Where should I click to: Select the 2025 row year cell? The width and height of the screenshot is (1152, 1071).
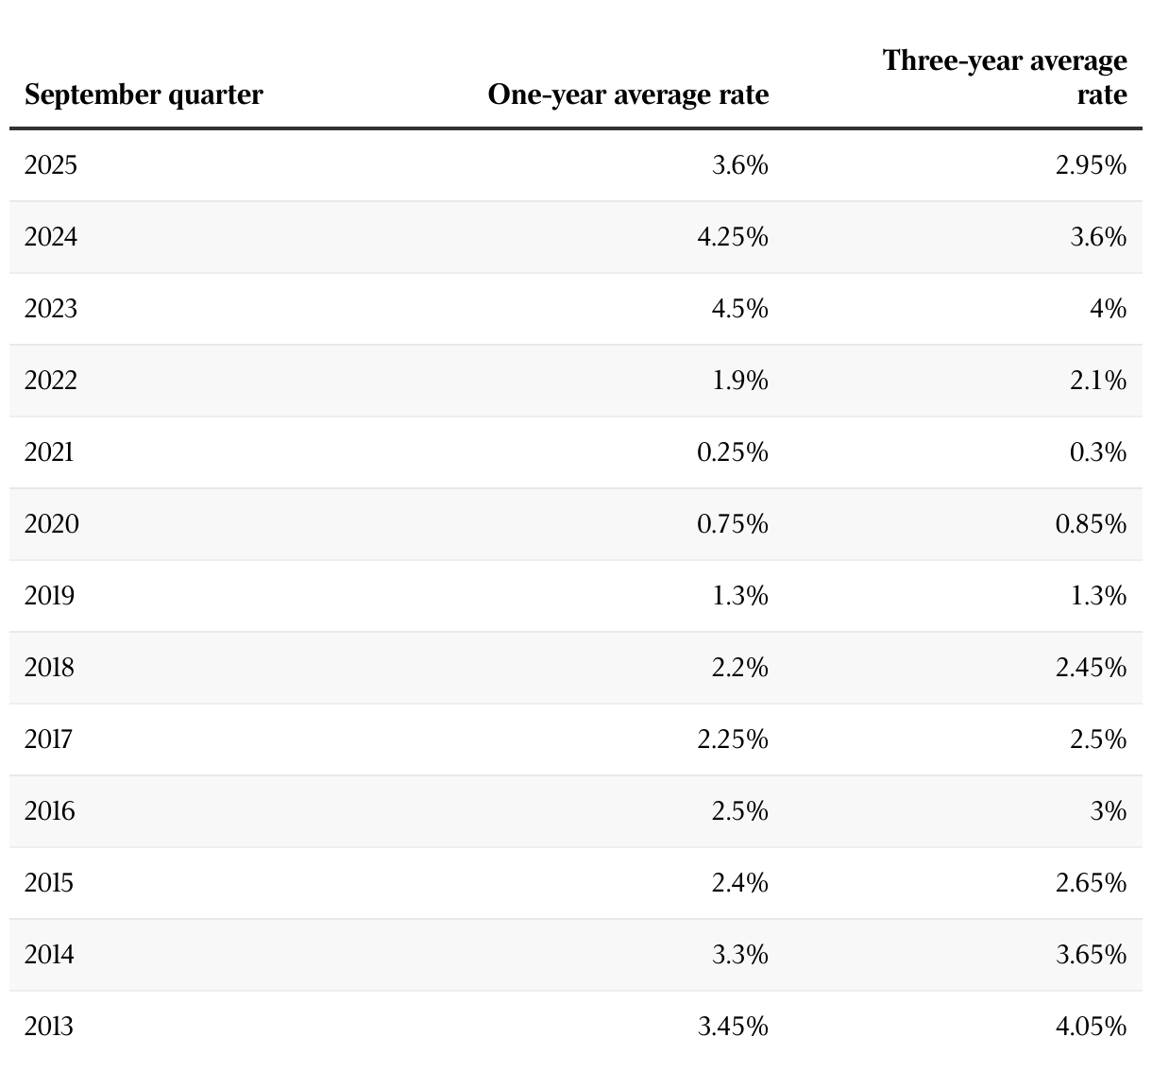tap(51, 165)
